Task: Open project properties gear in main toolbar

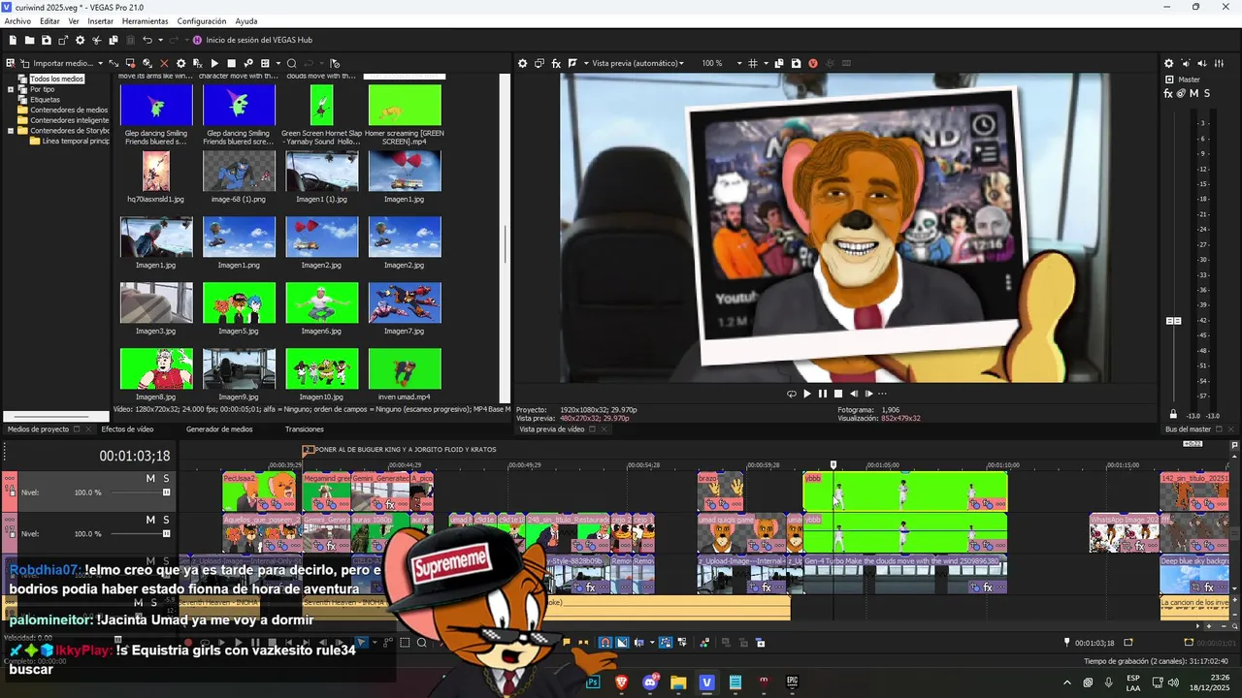Action: pos(81,40)
